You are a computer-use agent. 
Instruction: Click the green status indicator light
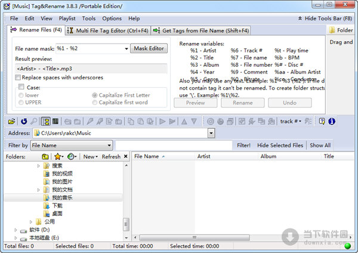pos(348,246)
